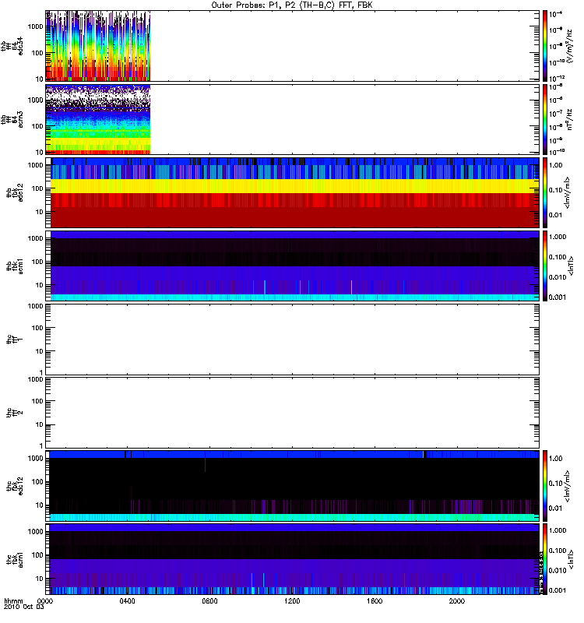Click the 'hhmm' axis unit label

[x=13, y=601]
